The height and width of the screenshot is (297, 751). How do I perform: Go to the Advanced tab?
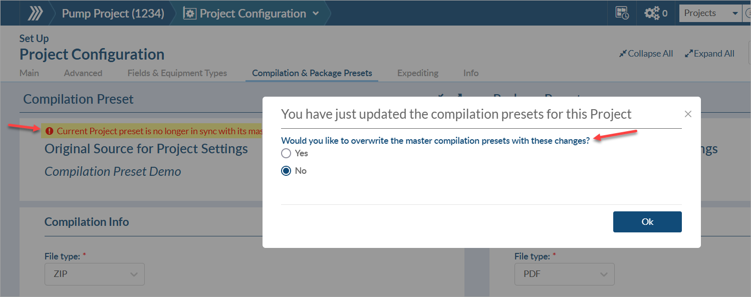coord(83,73)
